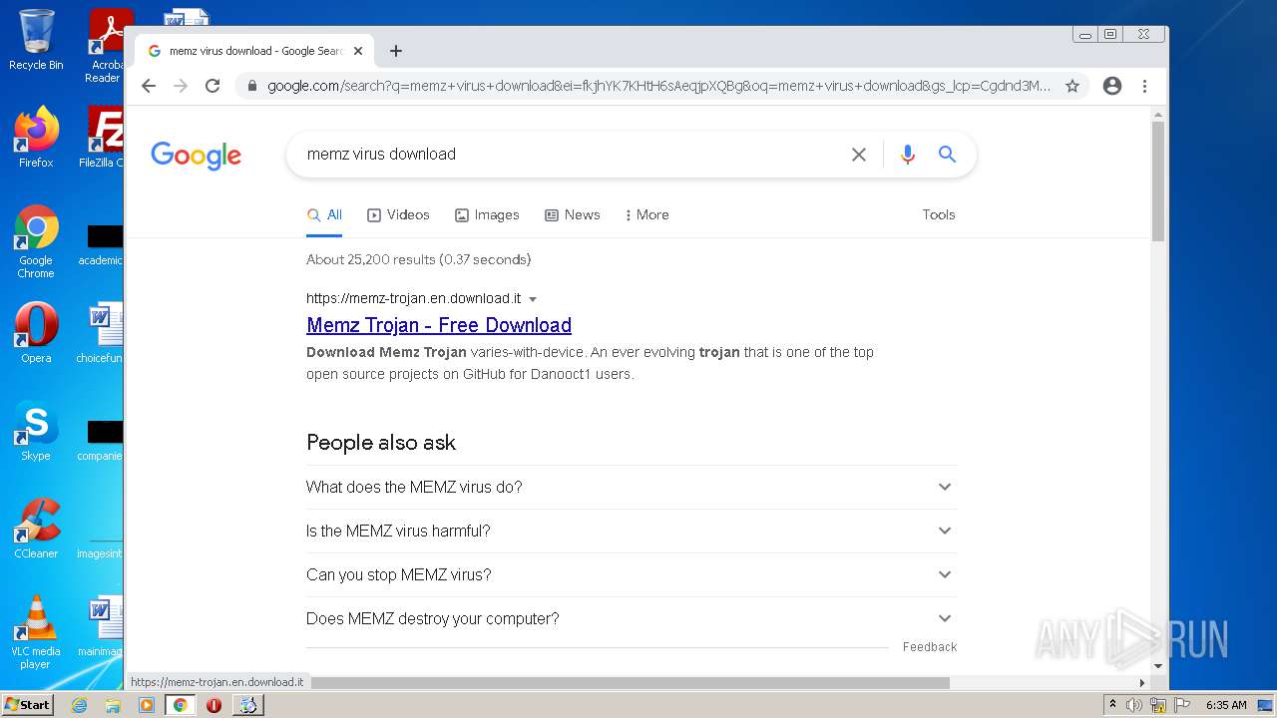Clear the search box with X
1277x718 pixels.
point(858,155)
